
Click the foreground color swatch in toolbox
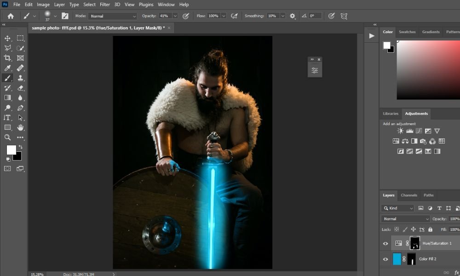click(11, 150)
